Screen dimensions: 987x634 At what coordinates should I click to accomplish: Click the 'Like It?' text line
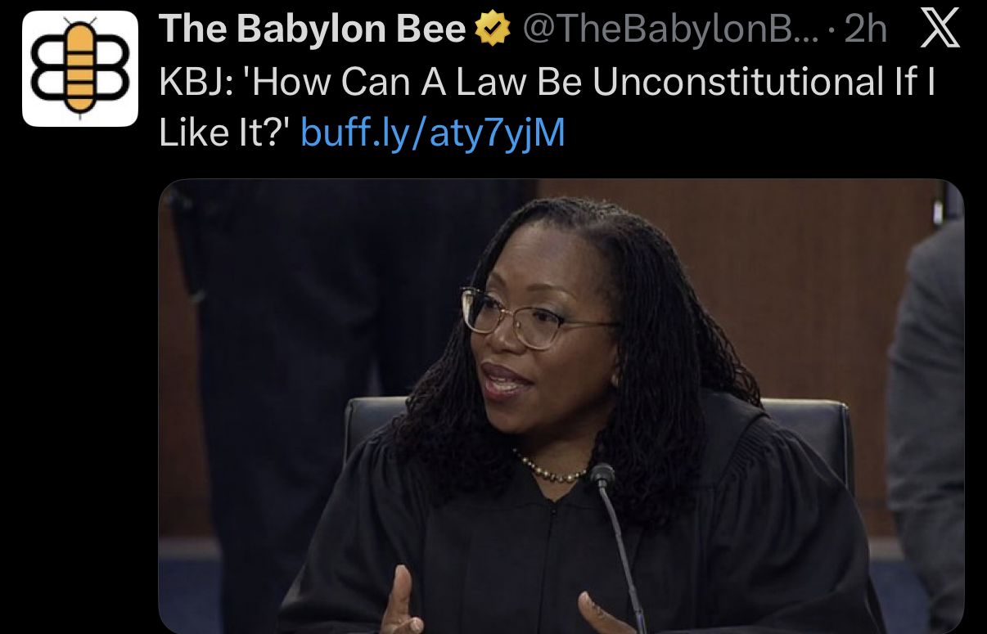(x=224, y=132)
